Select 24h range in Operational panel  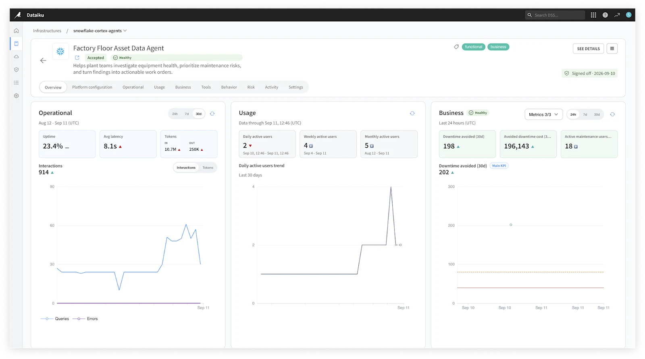click(175, 114)
